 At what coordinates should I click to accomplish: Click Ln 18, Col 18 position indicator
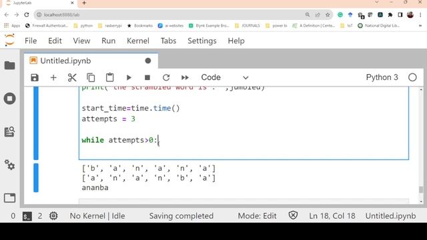(332, 216)
